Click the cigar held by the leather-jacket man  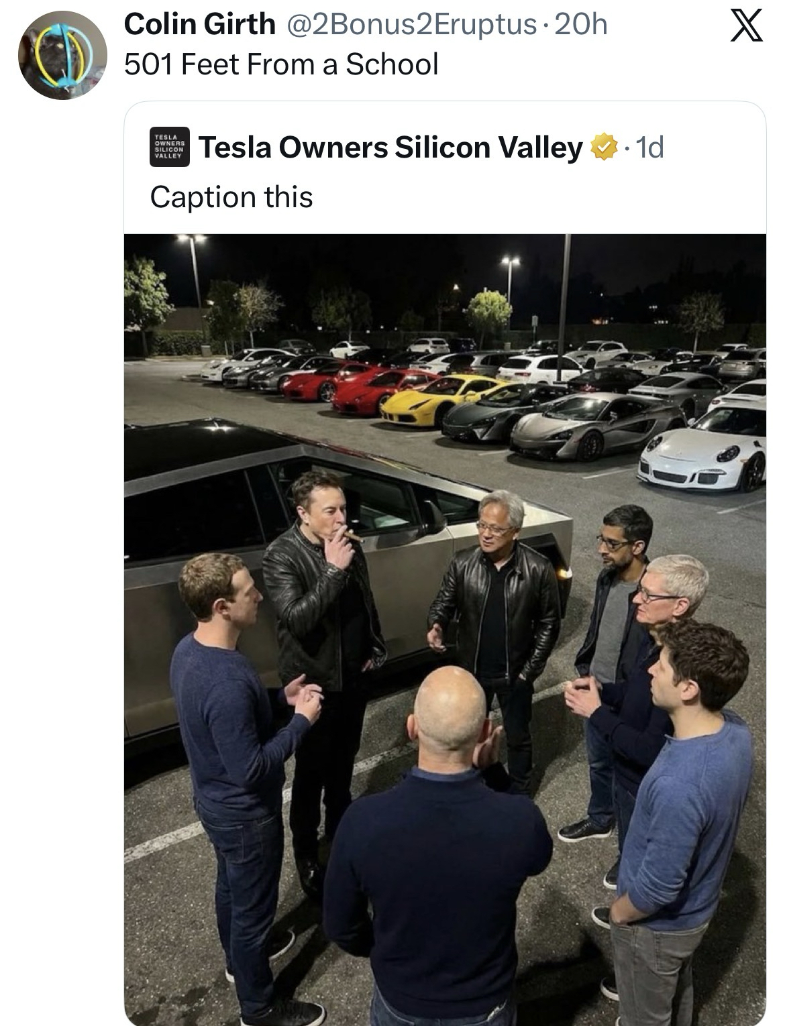click(x=354, y=536)
